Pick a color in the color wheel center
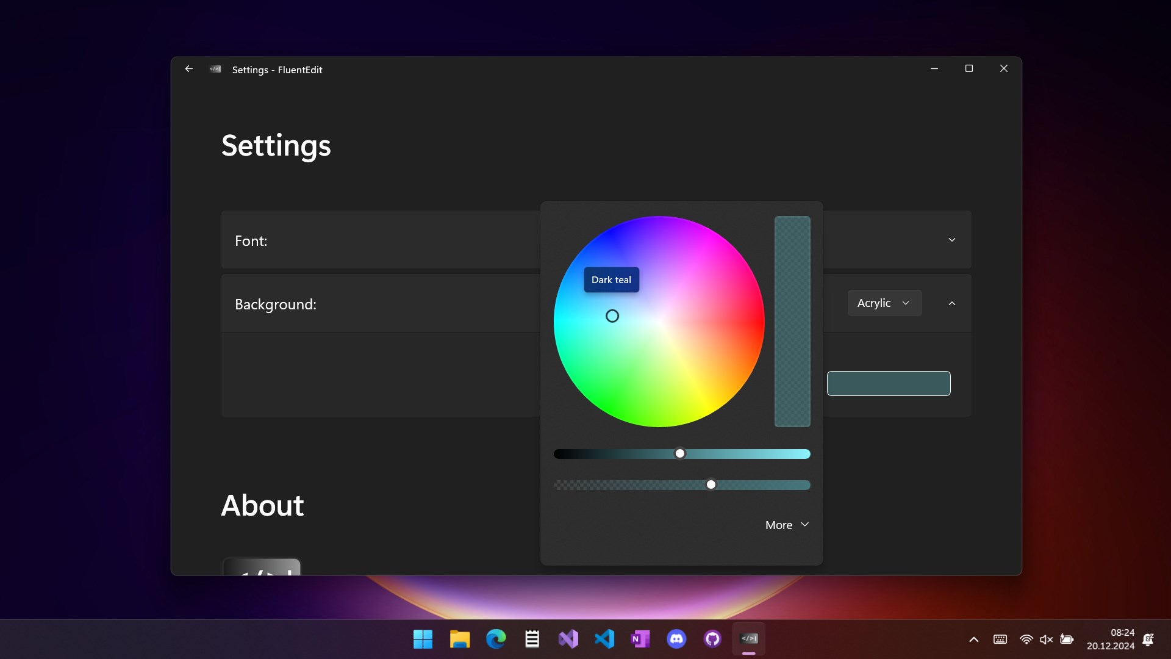 (659, 322)
